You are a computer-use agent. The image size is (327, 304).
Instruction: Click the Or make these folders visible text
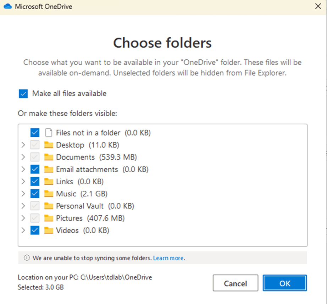[x=67, y=113]
